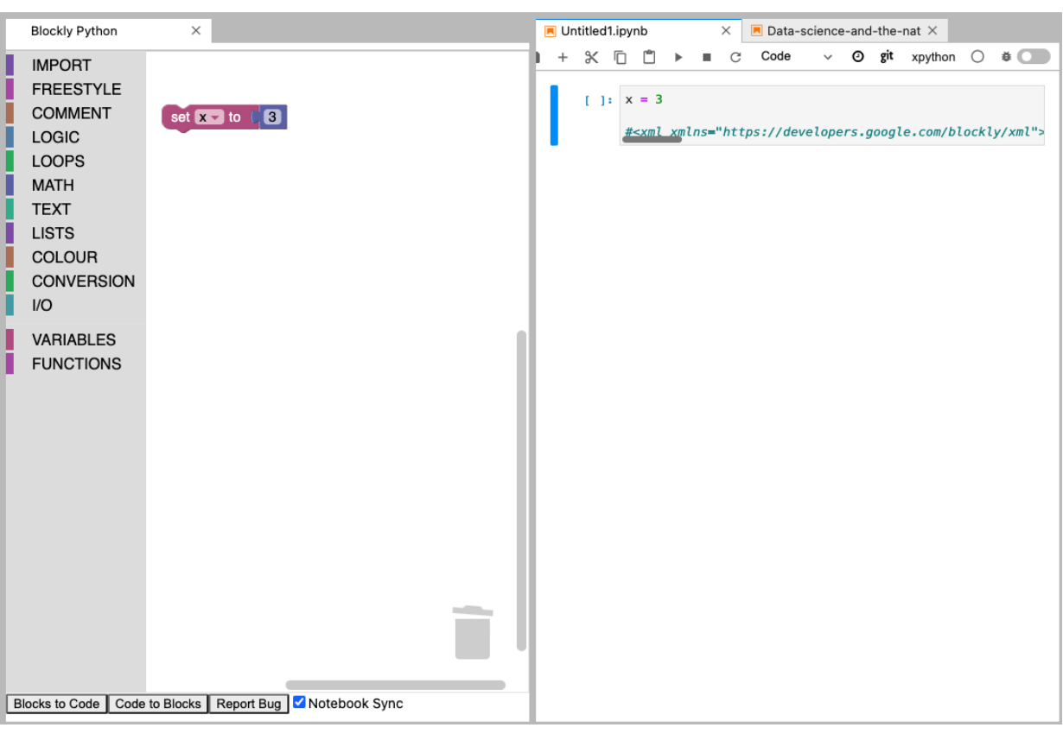This screenshot has width=1063, height=753.
Task: Click the kernel status circle indicator
Action: 977,56
